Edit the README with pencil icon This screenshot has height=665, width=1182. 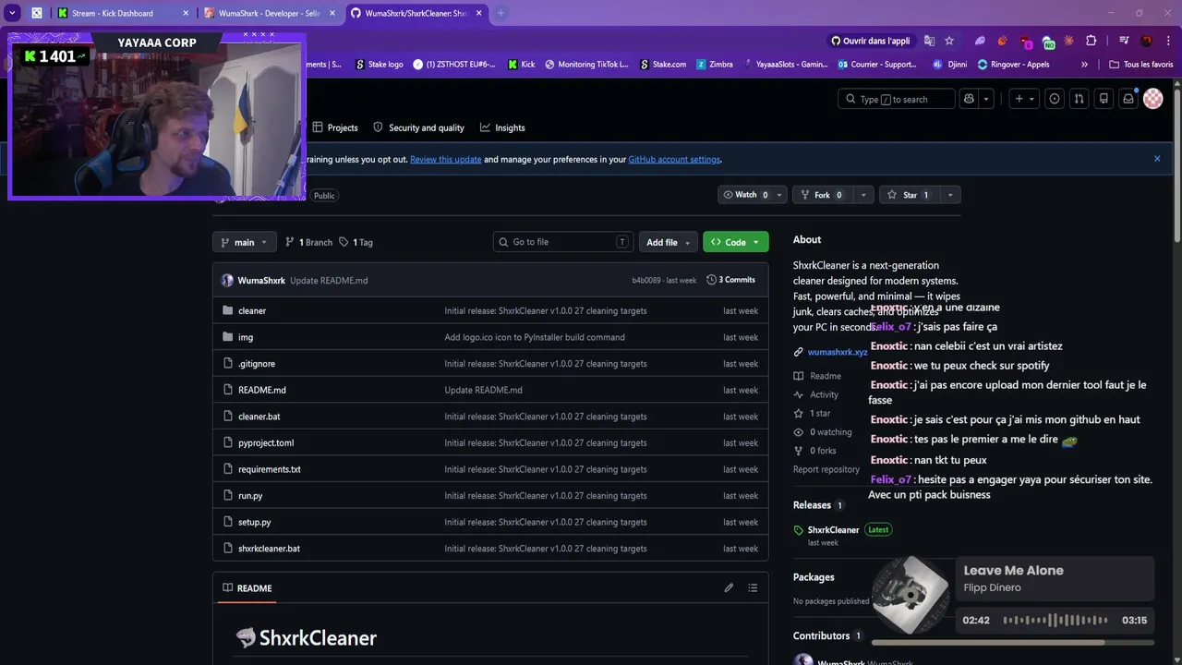pyautogui.click(x=729, y=588)
